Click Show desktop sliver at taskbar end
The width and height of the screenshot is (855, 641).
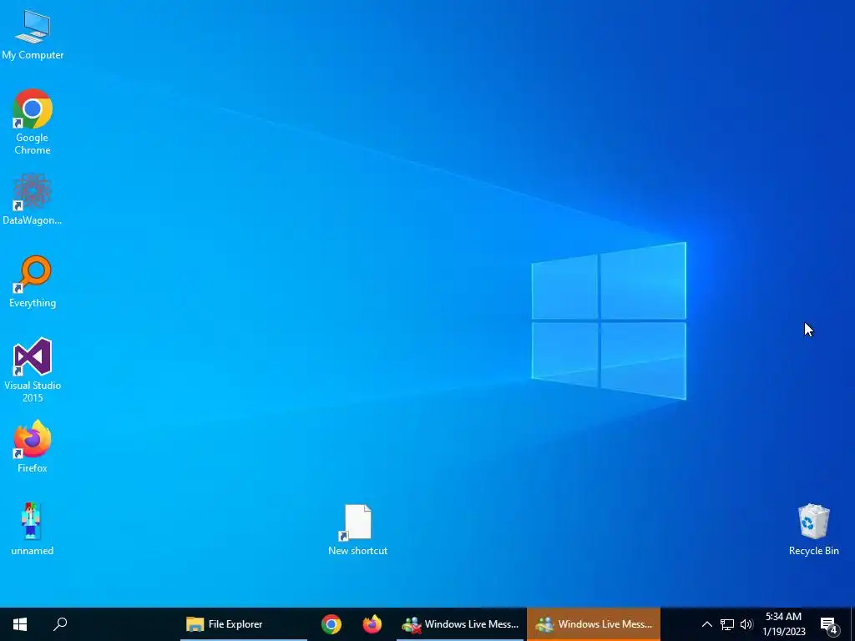point(852,624)
